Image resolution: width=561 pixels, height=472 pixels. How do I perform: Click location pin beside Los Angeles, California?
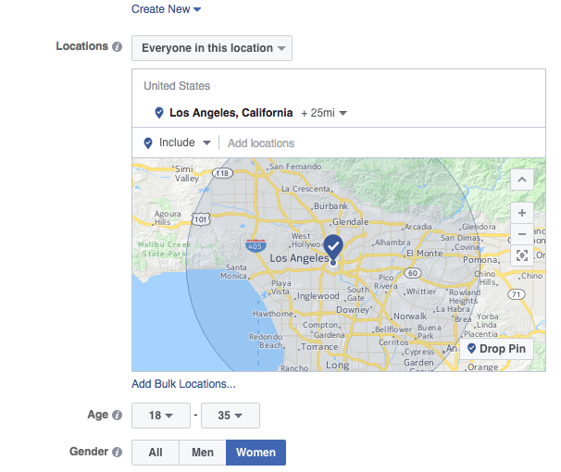(159, 113)
